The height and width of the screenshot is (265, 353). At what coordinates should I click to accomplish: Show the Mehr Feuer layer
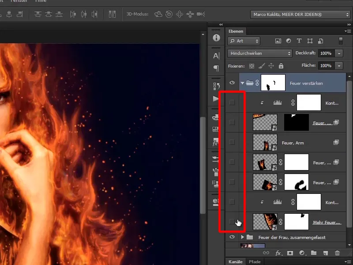click(232, 222)
